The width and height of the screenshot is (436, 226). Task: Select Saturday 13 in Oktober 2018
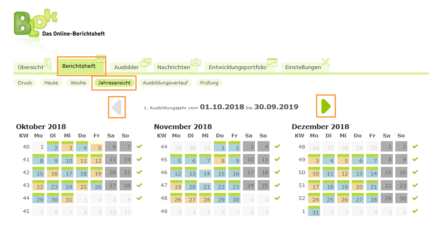[x=111, y=159]
